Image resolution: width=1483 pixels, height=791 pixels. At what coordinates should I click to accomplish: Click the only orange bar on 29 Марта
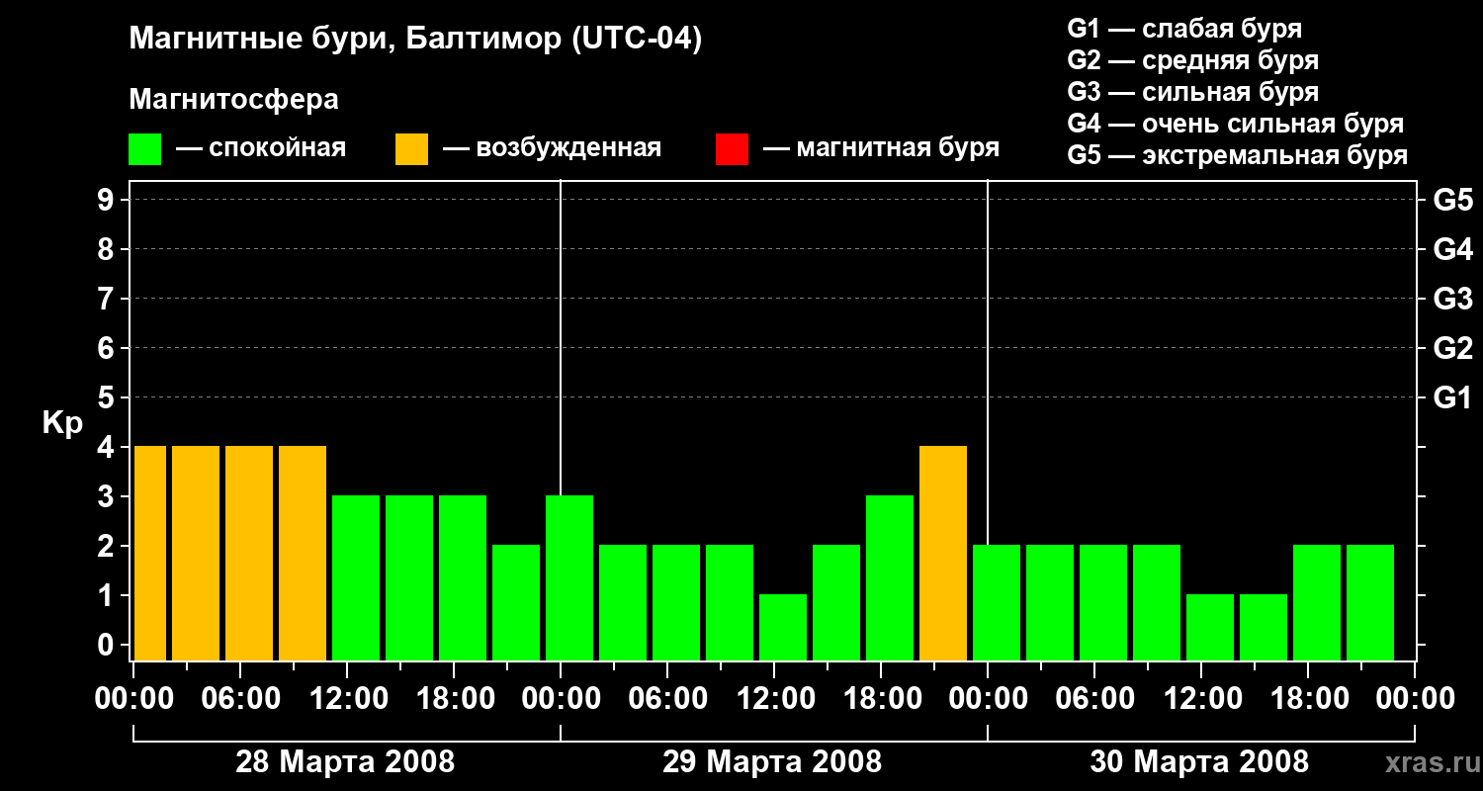click(943, 554)
